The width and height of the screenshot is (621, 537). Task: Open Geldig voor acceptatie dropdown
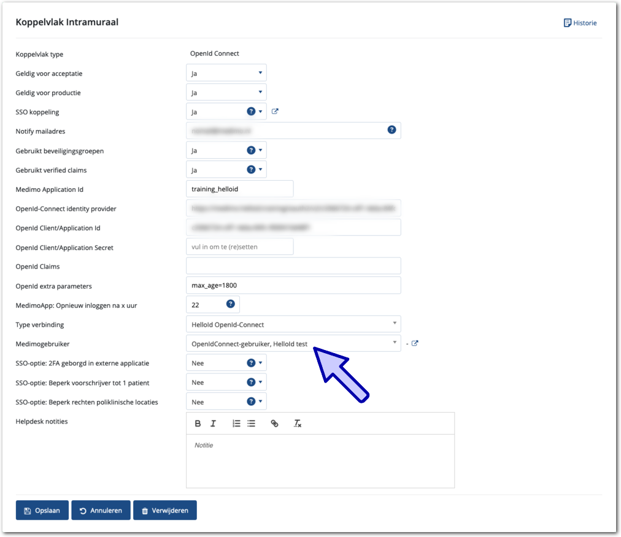click(226, 73)
